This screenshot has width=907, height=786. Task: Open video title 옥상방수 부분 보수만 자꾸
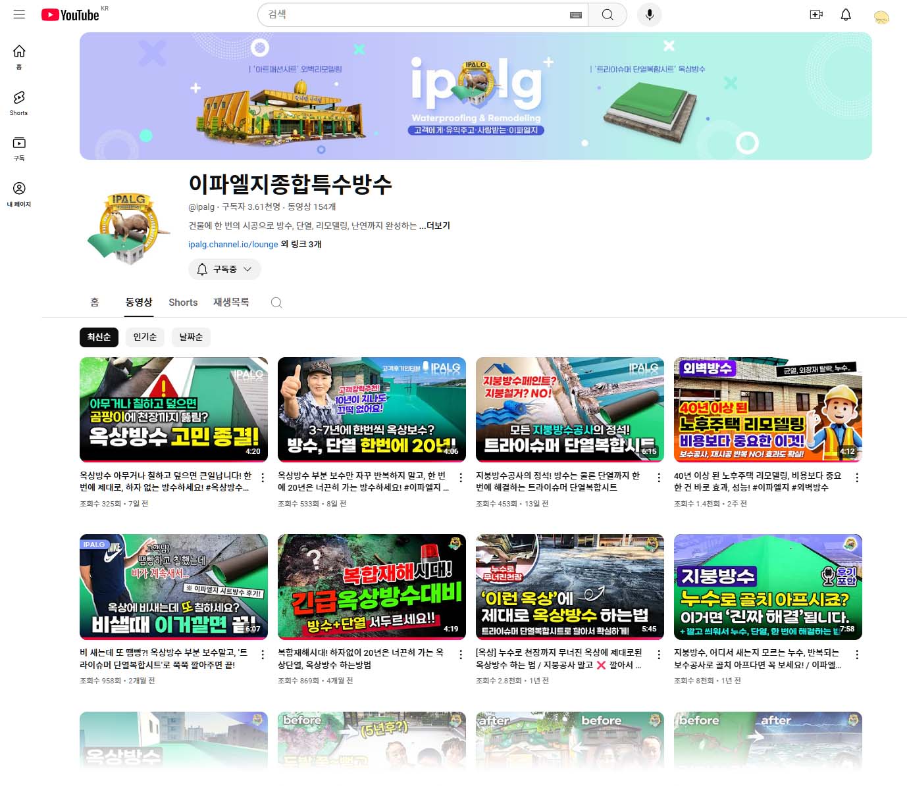(x=363, y=481)
